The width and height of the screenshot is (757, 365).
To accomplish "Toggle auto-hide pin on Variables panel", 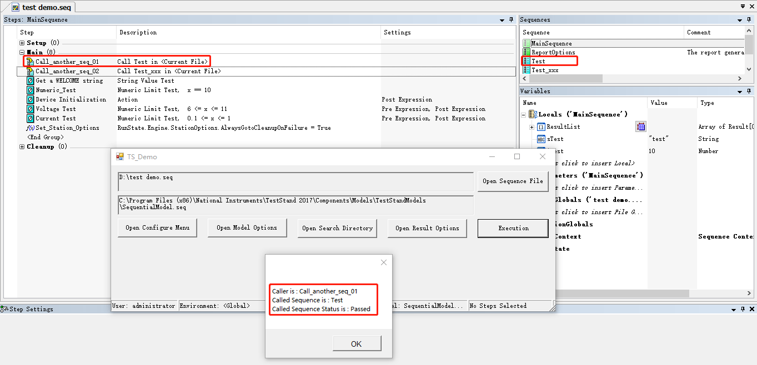I will point(749,90).
